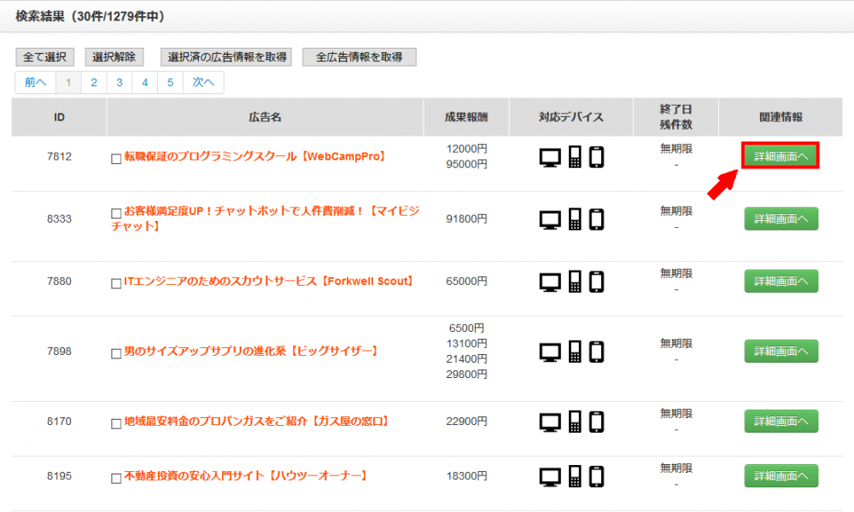The height and width of the screenshot is (512, 854).
Task: Open the マイビジチャット chatbot ad link
Action: [x=266, y=218]
